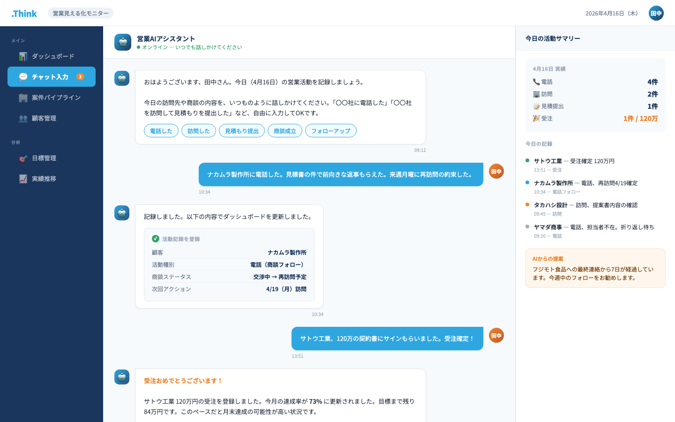Click the 営業見える化モニター pill label
Viewport: 675px width, 422px height.
[81, 13]
